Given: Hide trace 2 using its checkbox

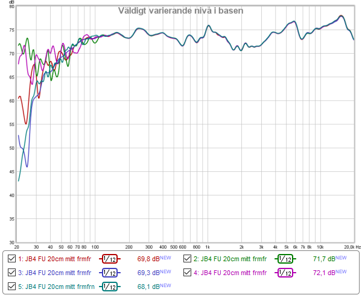Looking at the screenshot, I should click(x=188, y=259).
